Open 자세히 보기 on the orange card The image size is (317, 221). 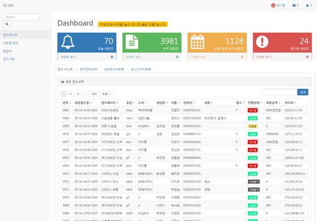[x=199, y=57]
